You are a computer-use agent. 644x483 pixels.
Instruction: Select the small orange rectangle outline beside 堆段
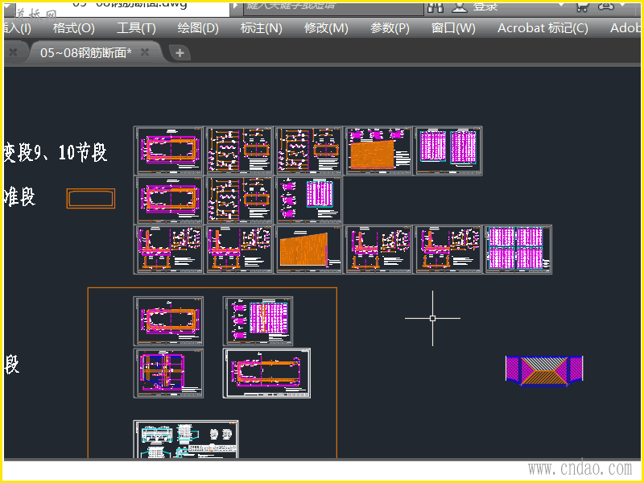(x=91, y=198)
